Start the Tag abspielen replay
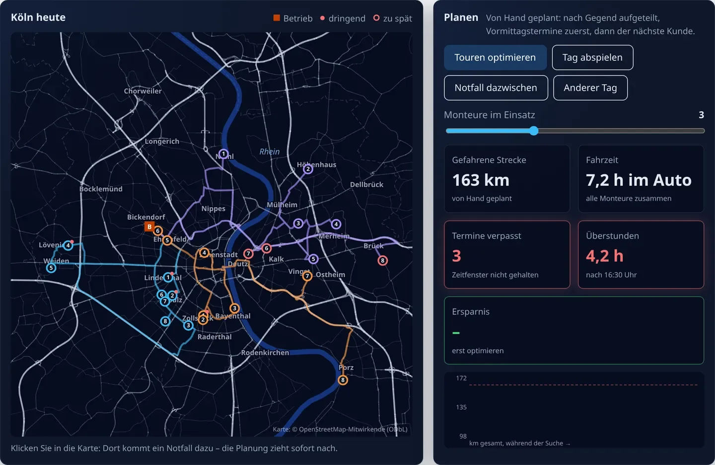The image size is (715, 465). click(592, 58)
